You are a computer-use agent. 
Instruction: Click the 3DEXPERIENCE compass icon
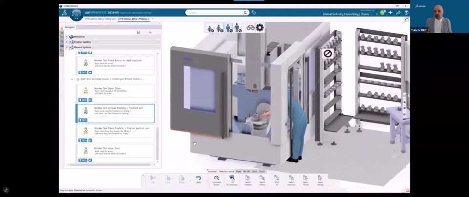coord(76,15)
